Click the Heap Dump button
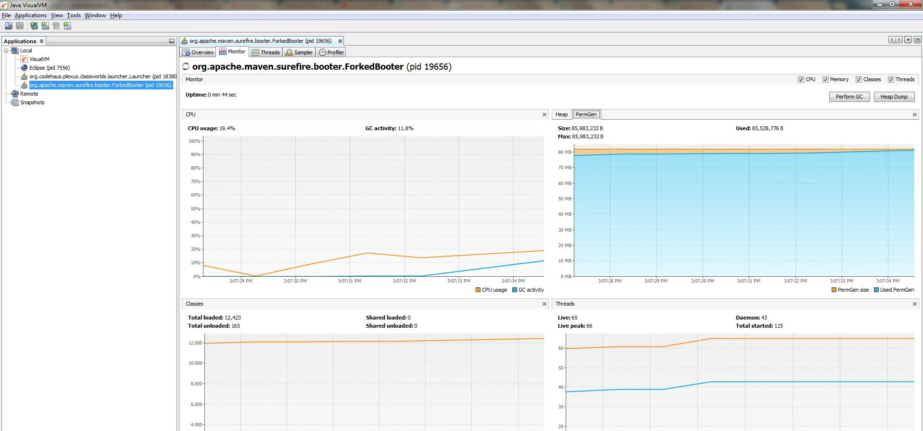The width and height of the screenshot is (923, 431). coord(894,97)
